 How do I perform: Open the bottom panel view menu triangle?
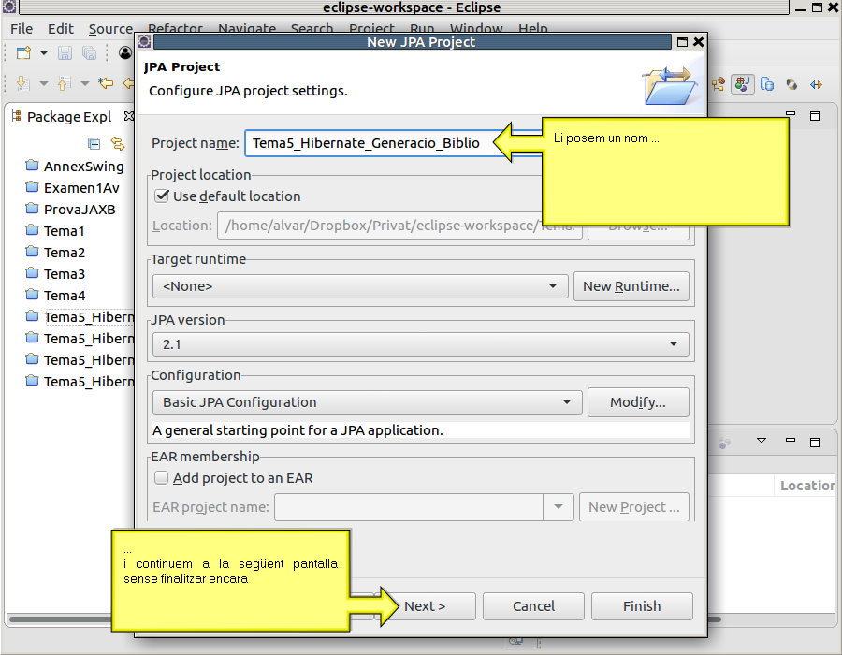pyautogui.click(x=762, y=440)
